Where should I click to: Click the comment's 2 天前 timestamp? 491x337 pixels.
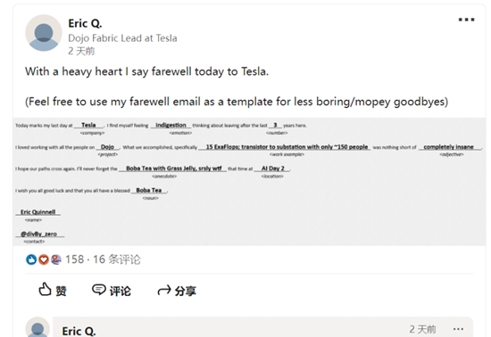coord(422,329)
